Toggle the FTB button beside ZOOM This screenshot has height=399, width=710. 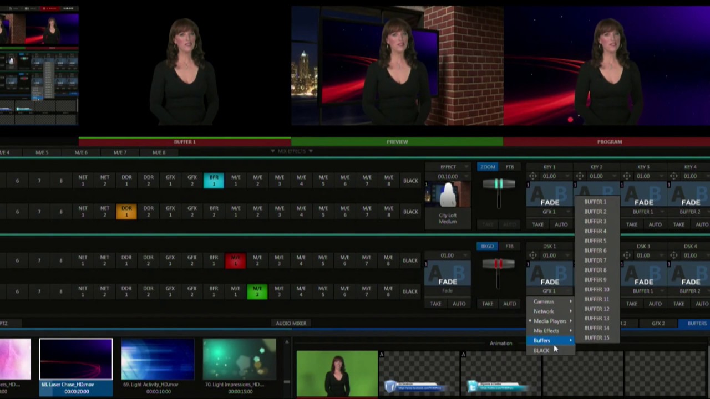coord(509,167)
